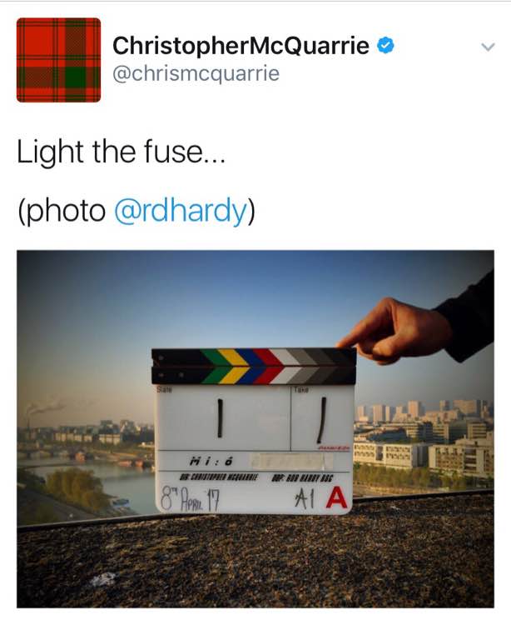Open the tartan profile avatar
This screenshot has height=625, width=511.
coord(58,60)
